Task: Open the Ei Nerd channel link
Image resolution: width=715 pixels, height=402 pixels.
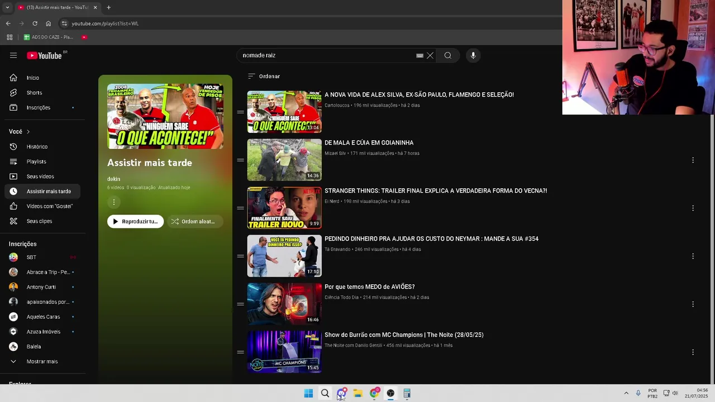Action: coord(332,202)
